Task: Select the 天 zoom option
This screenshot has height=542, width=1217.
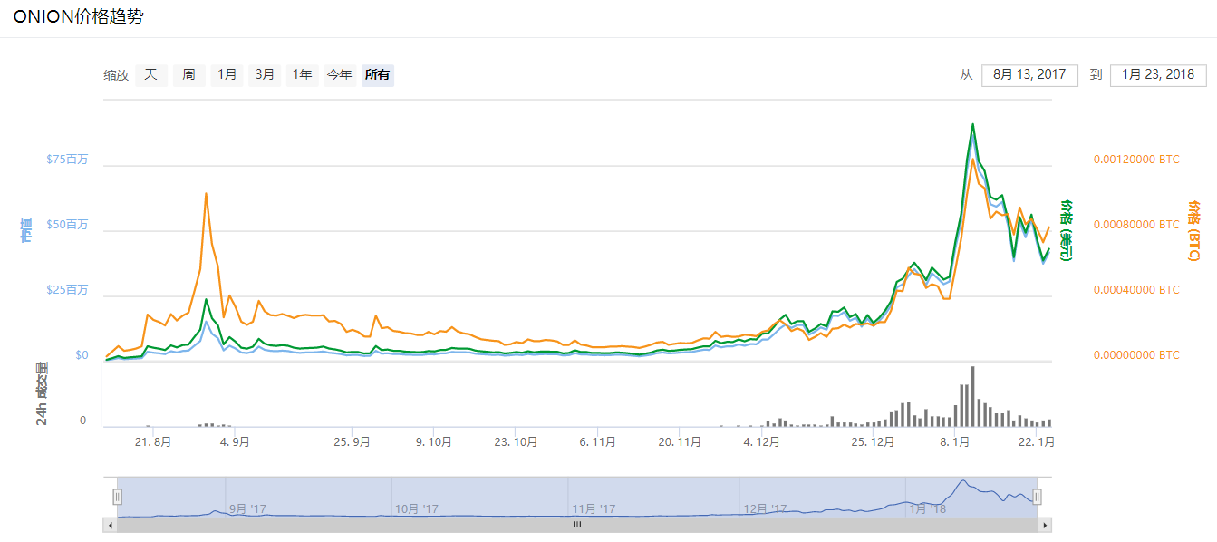Action: 150,75
